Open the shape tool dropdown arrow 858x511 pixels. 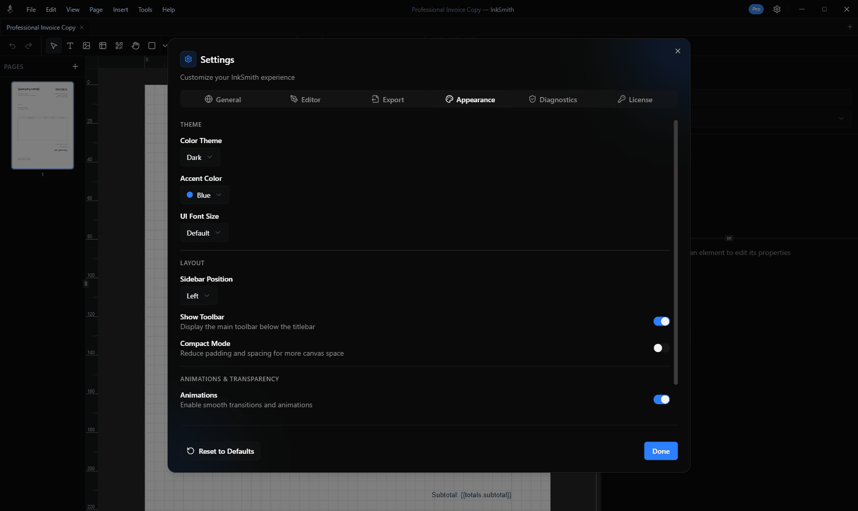click(x=165, y=46)
